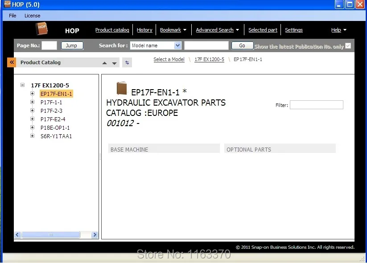Open the History page
This screenshot has height=263, width=367.
(x=144, y=30)
